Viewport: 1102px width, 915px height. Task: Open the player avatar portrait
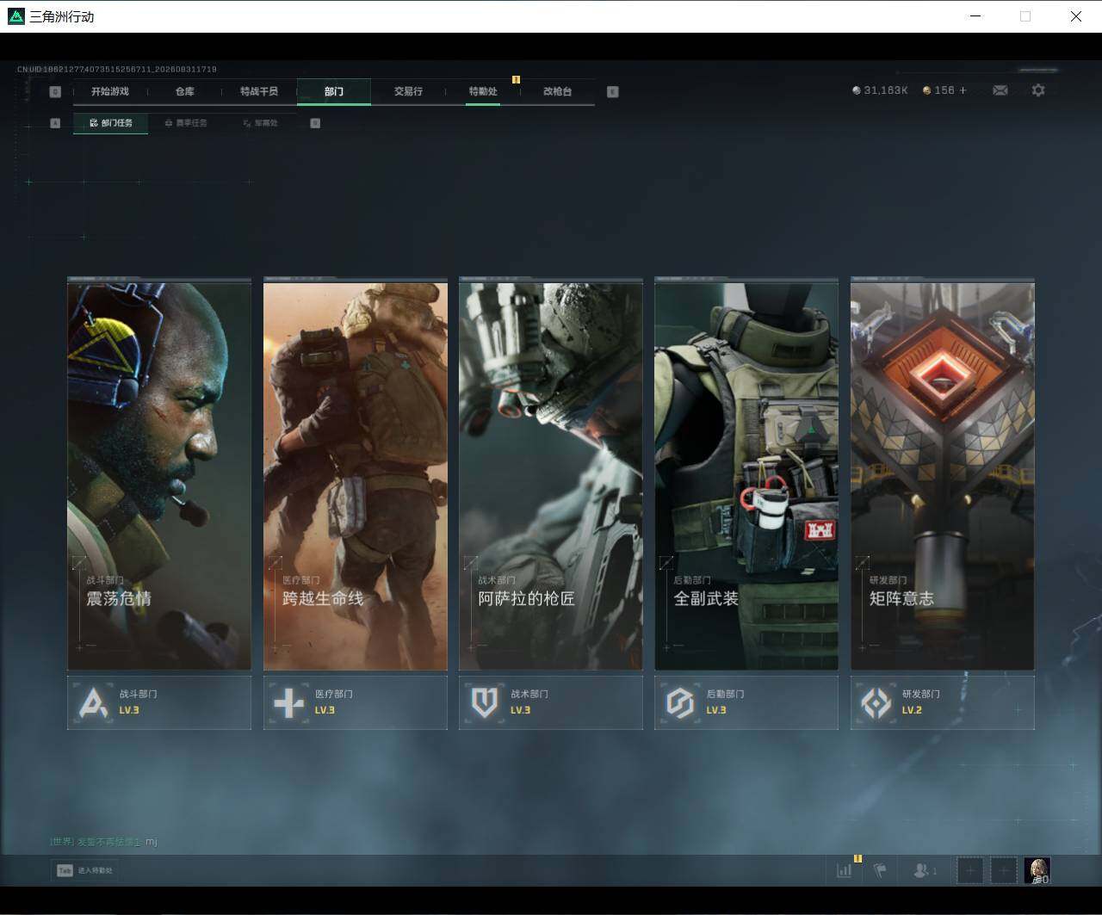pos(1037,870)
